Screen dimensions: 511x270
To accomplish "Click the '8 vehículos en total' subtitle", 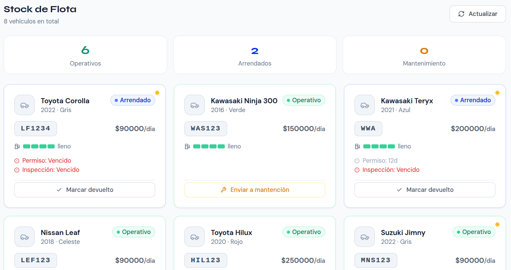I will coord(31,21).
